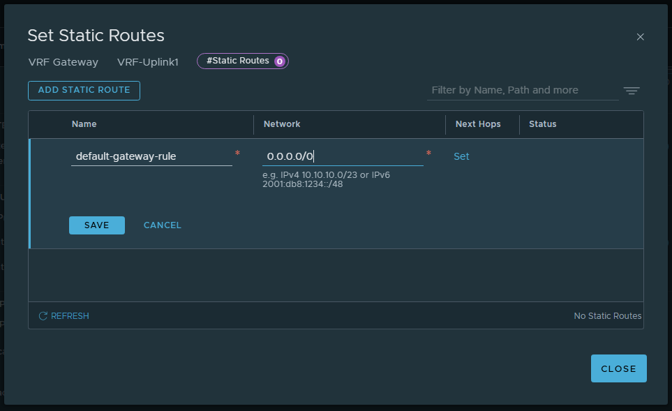Sort by the Name column header
This screenshot has width=672, height=411.
(84, 124)
